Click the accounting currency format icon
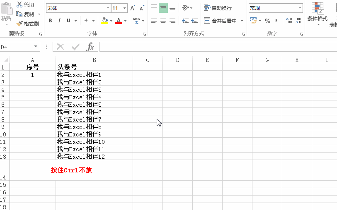The height and width of the screenshot is (210, 337). 253,21
